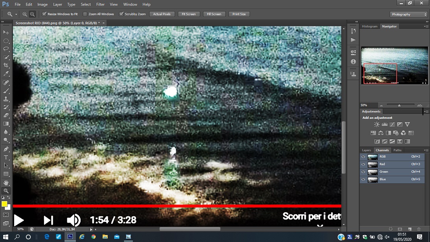Screen dimensions: 430x242
Task: Open the Photography workspace dropdown
Action: pos(409,14)
